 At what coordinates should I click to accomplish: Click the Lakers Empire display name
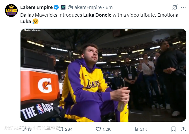[x=36, y=7]
